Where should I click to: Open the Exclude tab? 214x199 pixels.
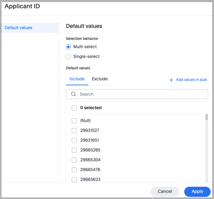click(x=100, y=79)
